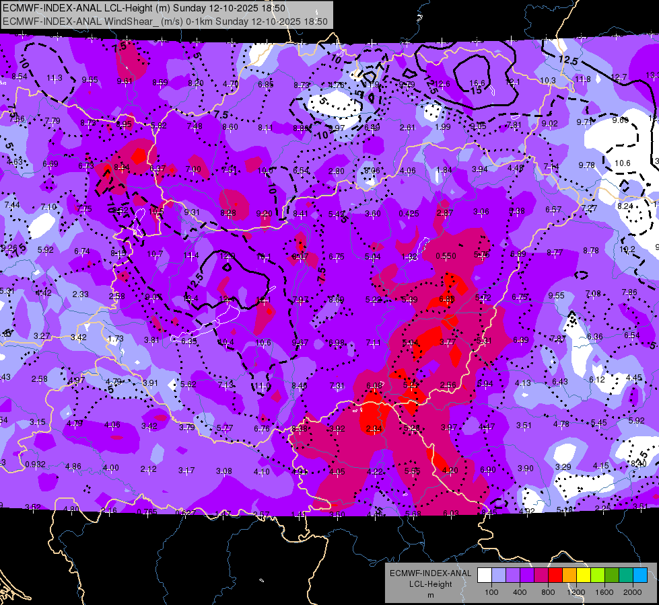Click the 0.765 value at bottom edge

tap(147, 512)
